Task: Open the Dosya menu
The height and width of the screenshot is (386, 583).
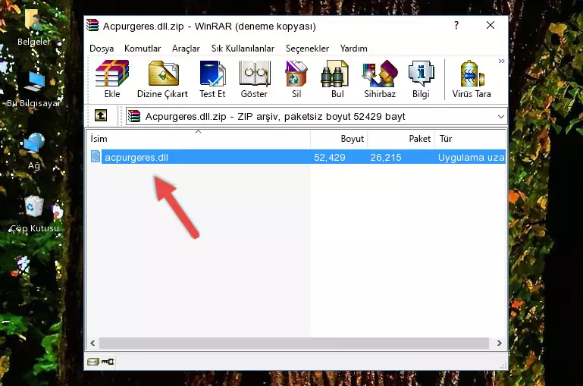Action: point(102,49)
